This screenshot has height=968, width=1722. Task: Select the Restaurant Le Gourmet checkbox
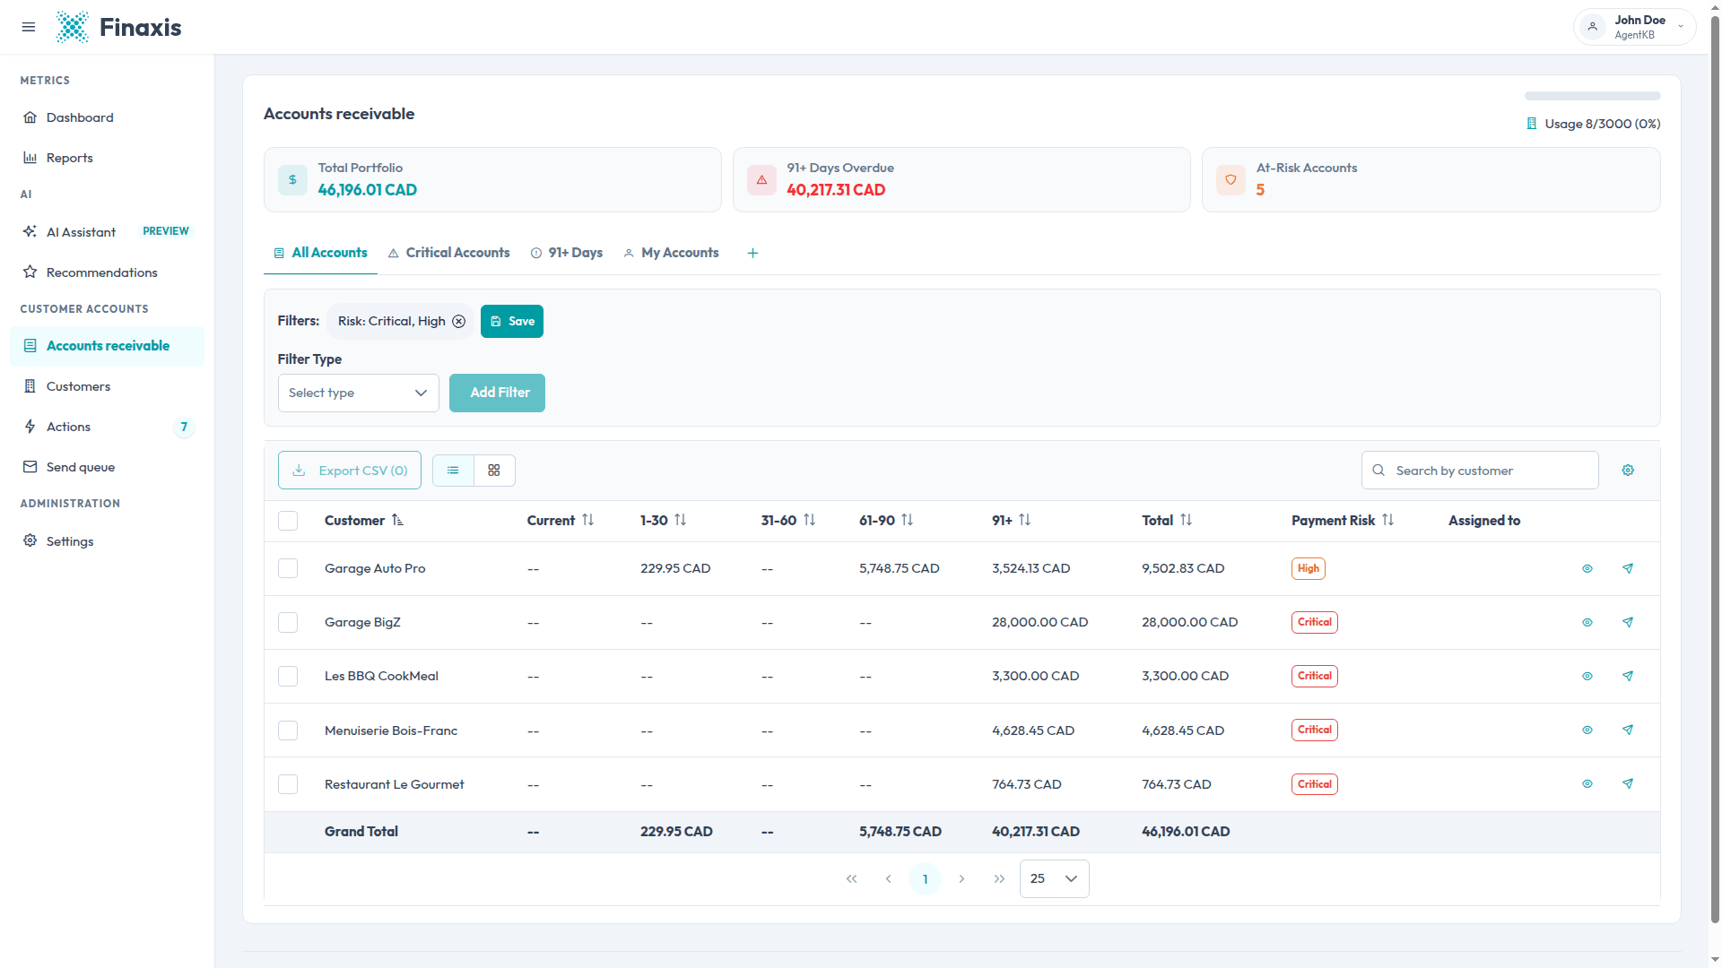point(288,784)
